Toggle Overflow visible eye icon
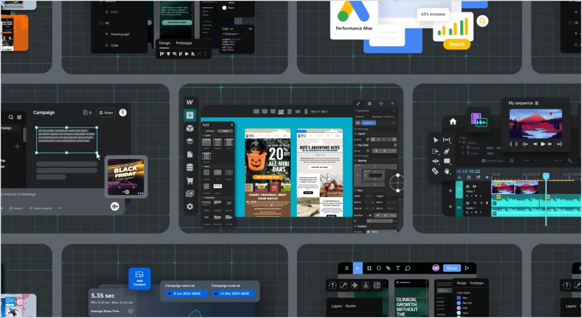 (370, 215)
